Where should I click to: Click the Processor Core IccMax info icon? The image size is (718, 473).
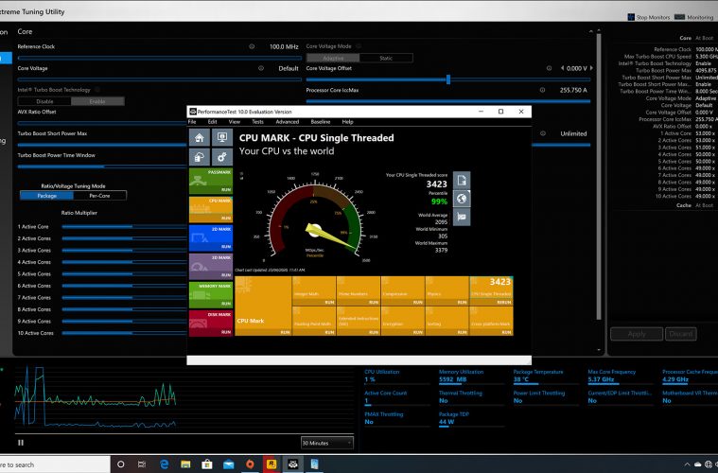[542, 90]
